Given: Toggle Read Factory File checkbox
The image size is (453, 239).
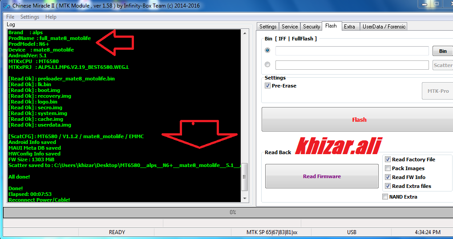Looking at the screenshot, I should pos(388,159).
